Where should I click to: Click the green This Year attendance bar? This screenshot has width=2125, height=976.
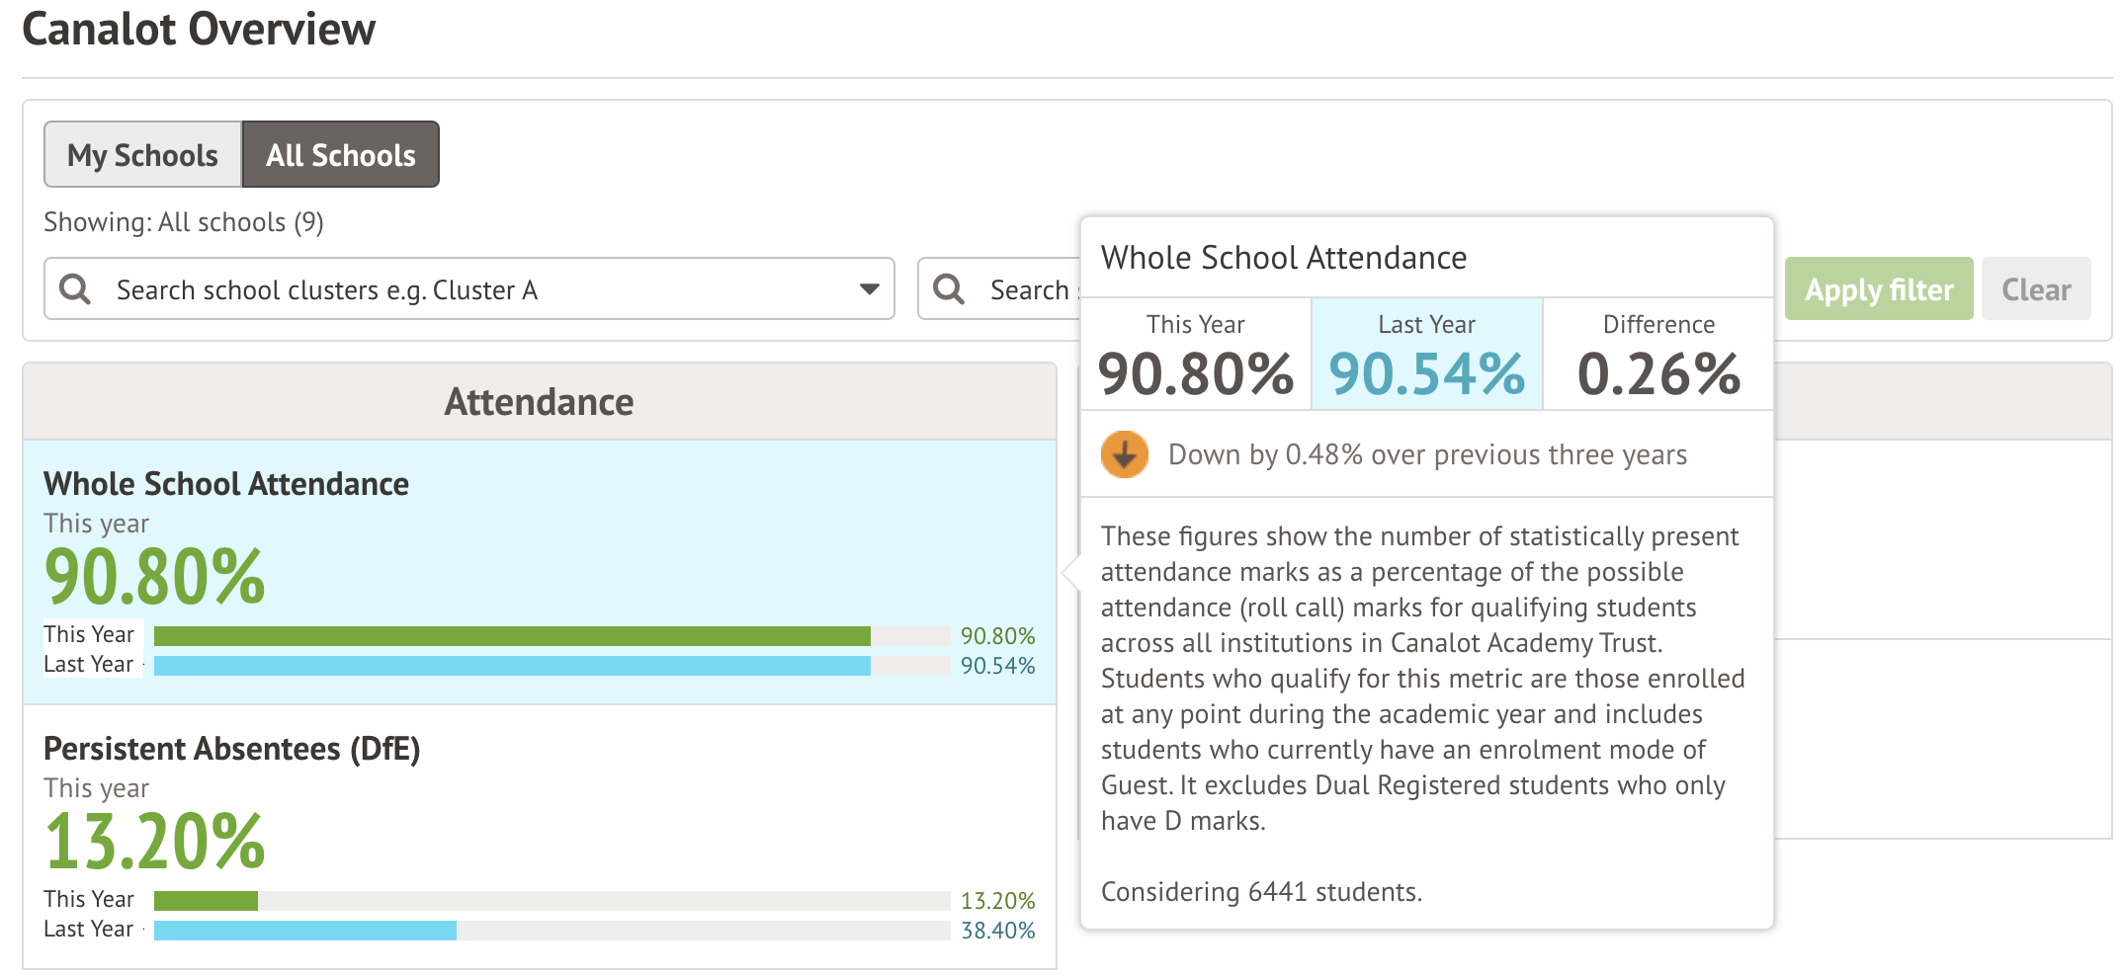pos(511,636)
